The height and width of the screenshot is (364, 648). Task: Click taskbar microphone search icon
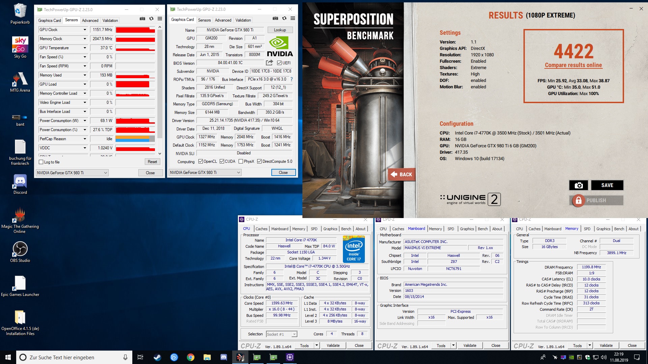click(125, 357)
